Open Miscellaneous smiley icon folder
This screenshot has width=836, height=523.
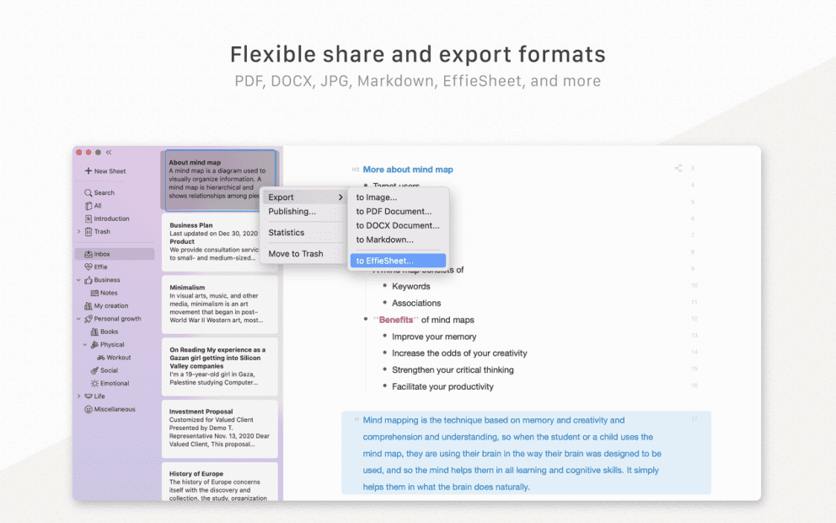88,409
